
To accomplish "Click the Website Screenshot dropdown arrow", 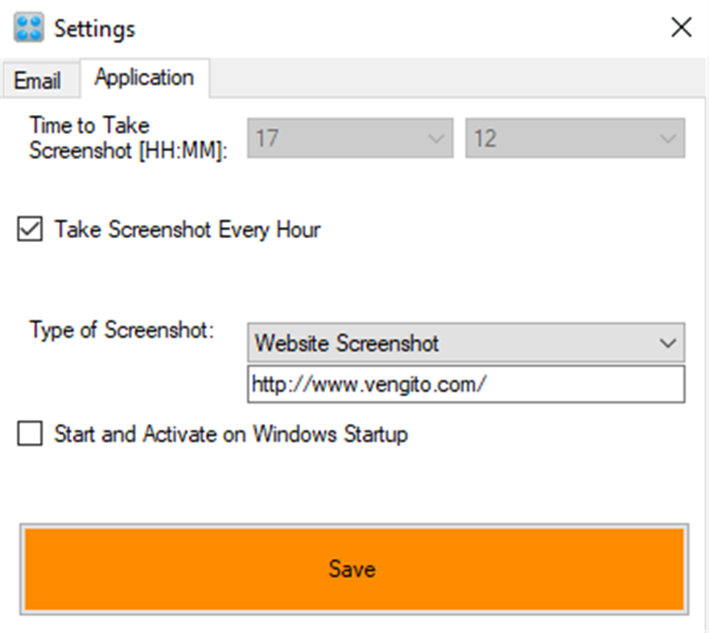I will click(668, 343).
